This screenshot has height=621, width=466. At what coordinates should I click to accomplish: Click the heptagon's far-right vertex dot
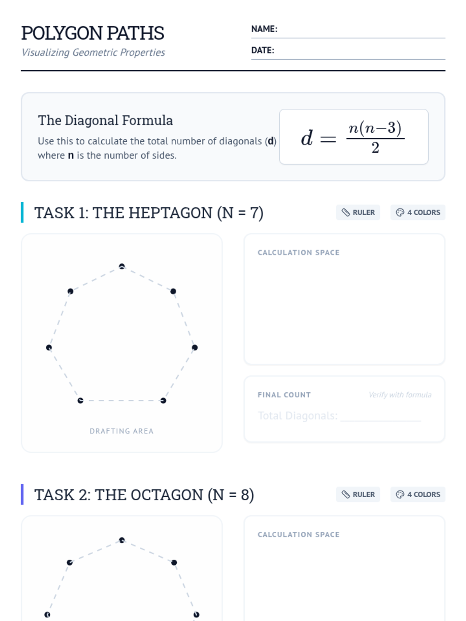pyautogui.click(x=195, y=347)
